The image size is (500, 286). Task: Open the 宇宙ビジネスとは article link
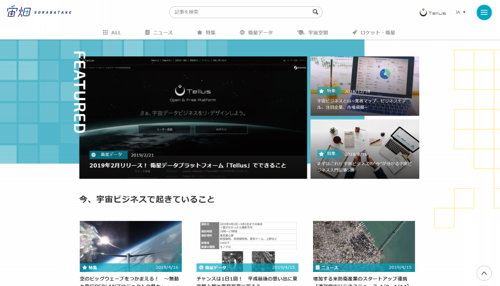(365, 104)
